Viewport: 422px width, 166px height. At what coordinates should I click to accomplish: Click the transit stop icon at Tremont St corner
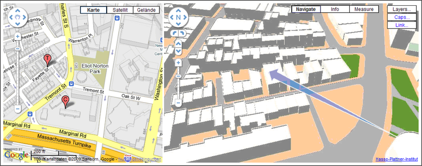71,83
